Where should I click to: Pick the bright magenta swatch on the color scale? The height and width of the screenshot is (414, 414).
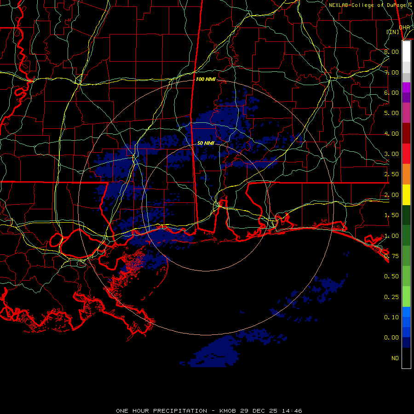pos(406,87)
